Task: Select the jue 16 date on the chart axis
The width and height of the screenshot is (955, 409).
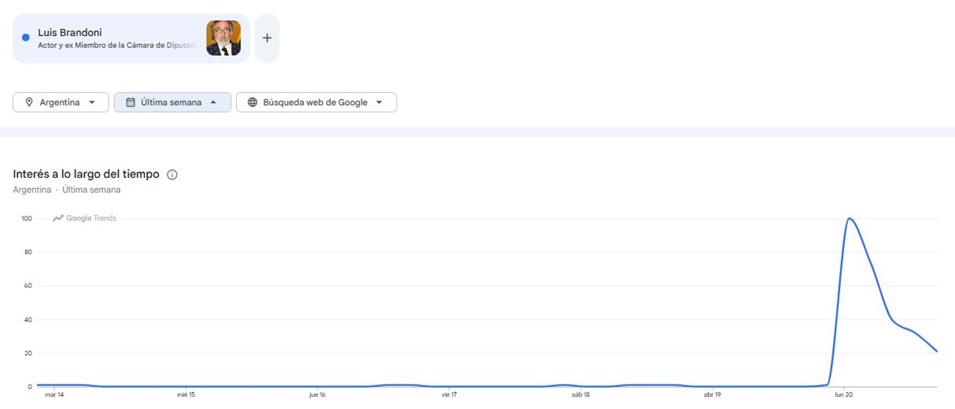Action: tap(318, 395)
